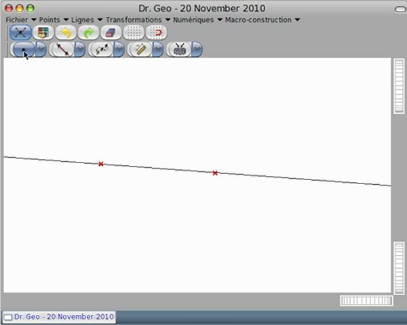Select the eraser tool

click(x=111, y=32)
